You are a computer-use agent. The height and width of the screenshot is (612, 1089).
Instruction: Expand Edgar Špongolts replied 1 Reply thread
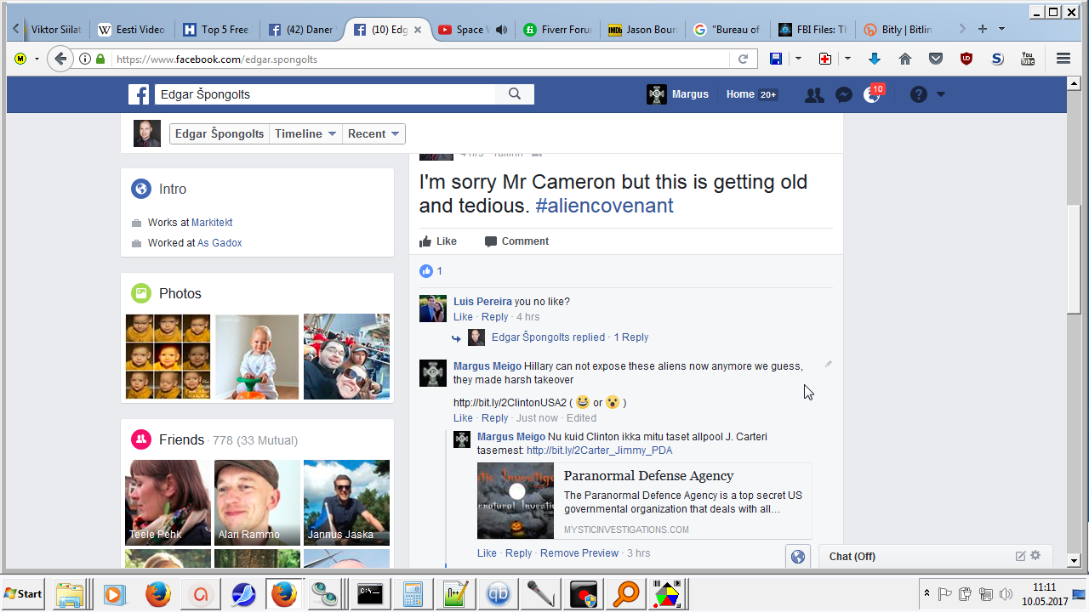click(x=570, y=337)
